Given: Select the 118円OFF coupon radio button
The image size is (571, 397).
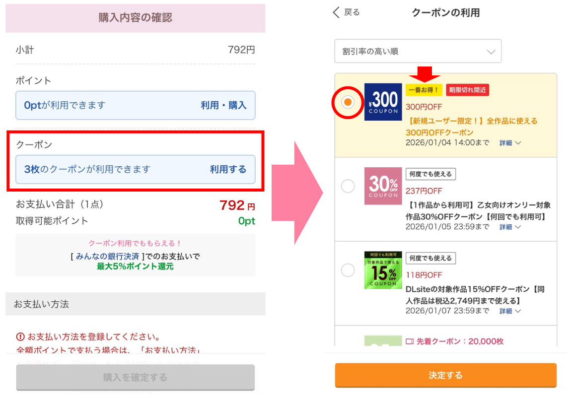Looking at the screenshot, I should point(348,270).
